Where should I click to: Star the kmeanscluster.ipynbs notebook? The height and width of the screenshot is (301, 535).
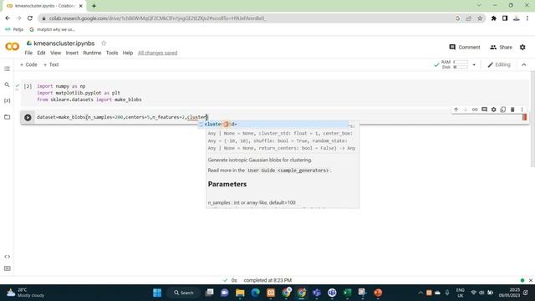click(104, 43)
